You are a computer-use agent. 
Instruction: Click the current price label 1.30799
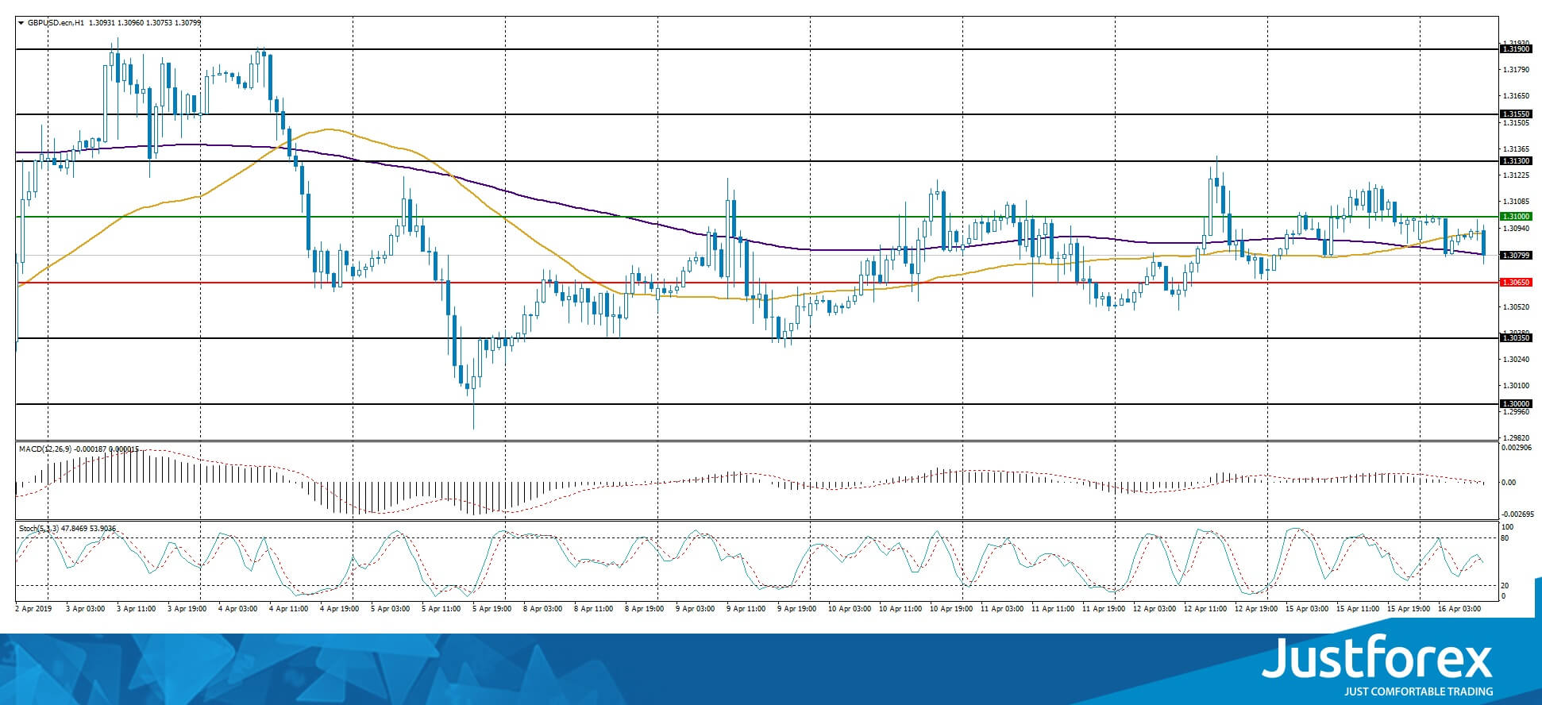1516,256
